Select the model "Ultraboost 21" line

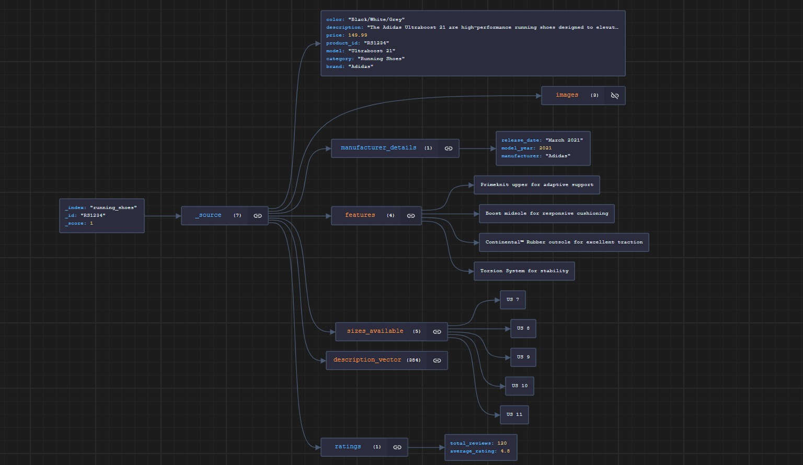[361, 51]
